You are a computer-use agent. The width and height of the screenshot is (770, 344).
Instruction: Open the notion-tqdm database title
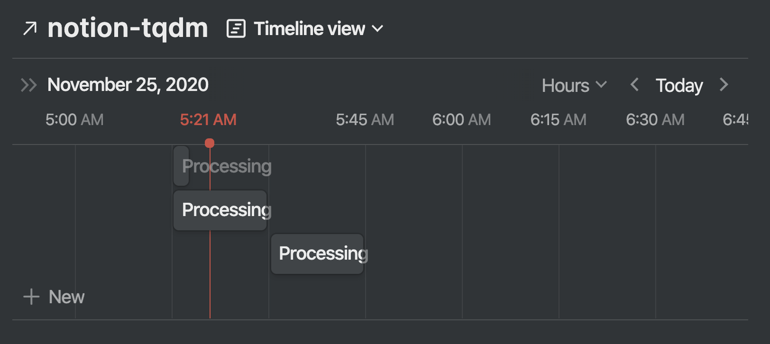click(128, 28)
